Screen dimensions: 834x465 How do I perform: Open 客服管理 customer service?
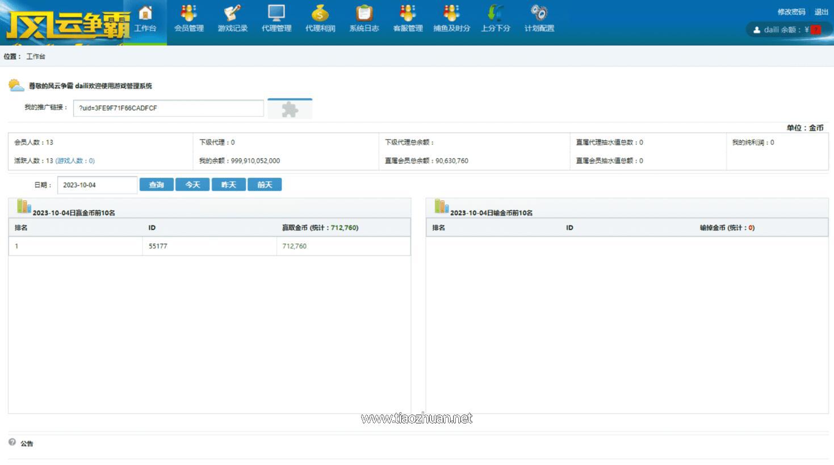click(x=408, y=18)
